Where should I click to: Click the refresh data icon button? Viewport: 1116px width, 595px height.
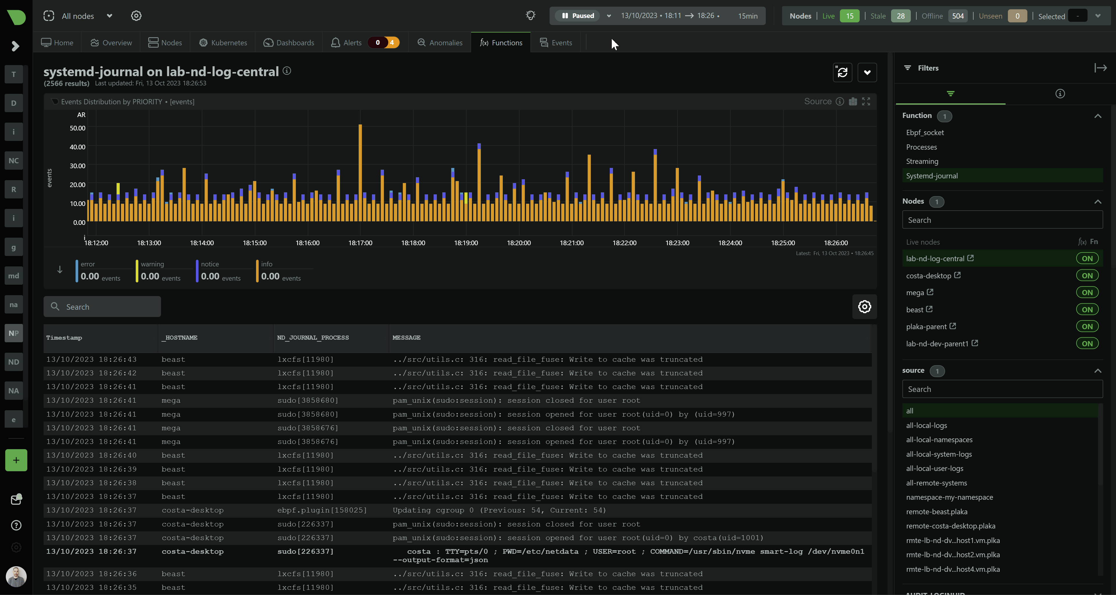[x=842, y=72]
